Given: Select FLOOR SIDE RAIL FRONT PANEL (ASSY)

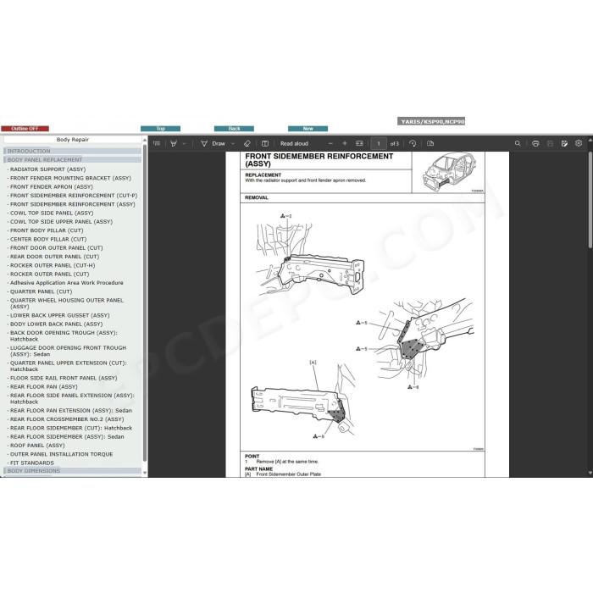Looking at the screenshot, I should pyautogui.click(x=64, y=378).
